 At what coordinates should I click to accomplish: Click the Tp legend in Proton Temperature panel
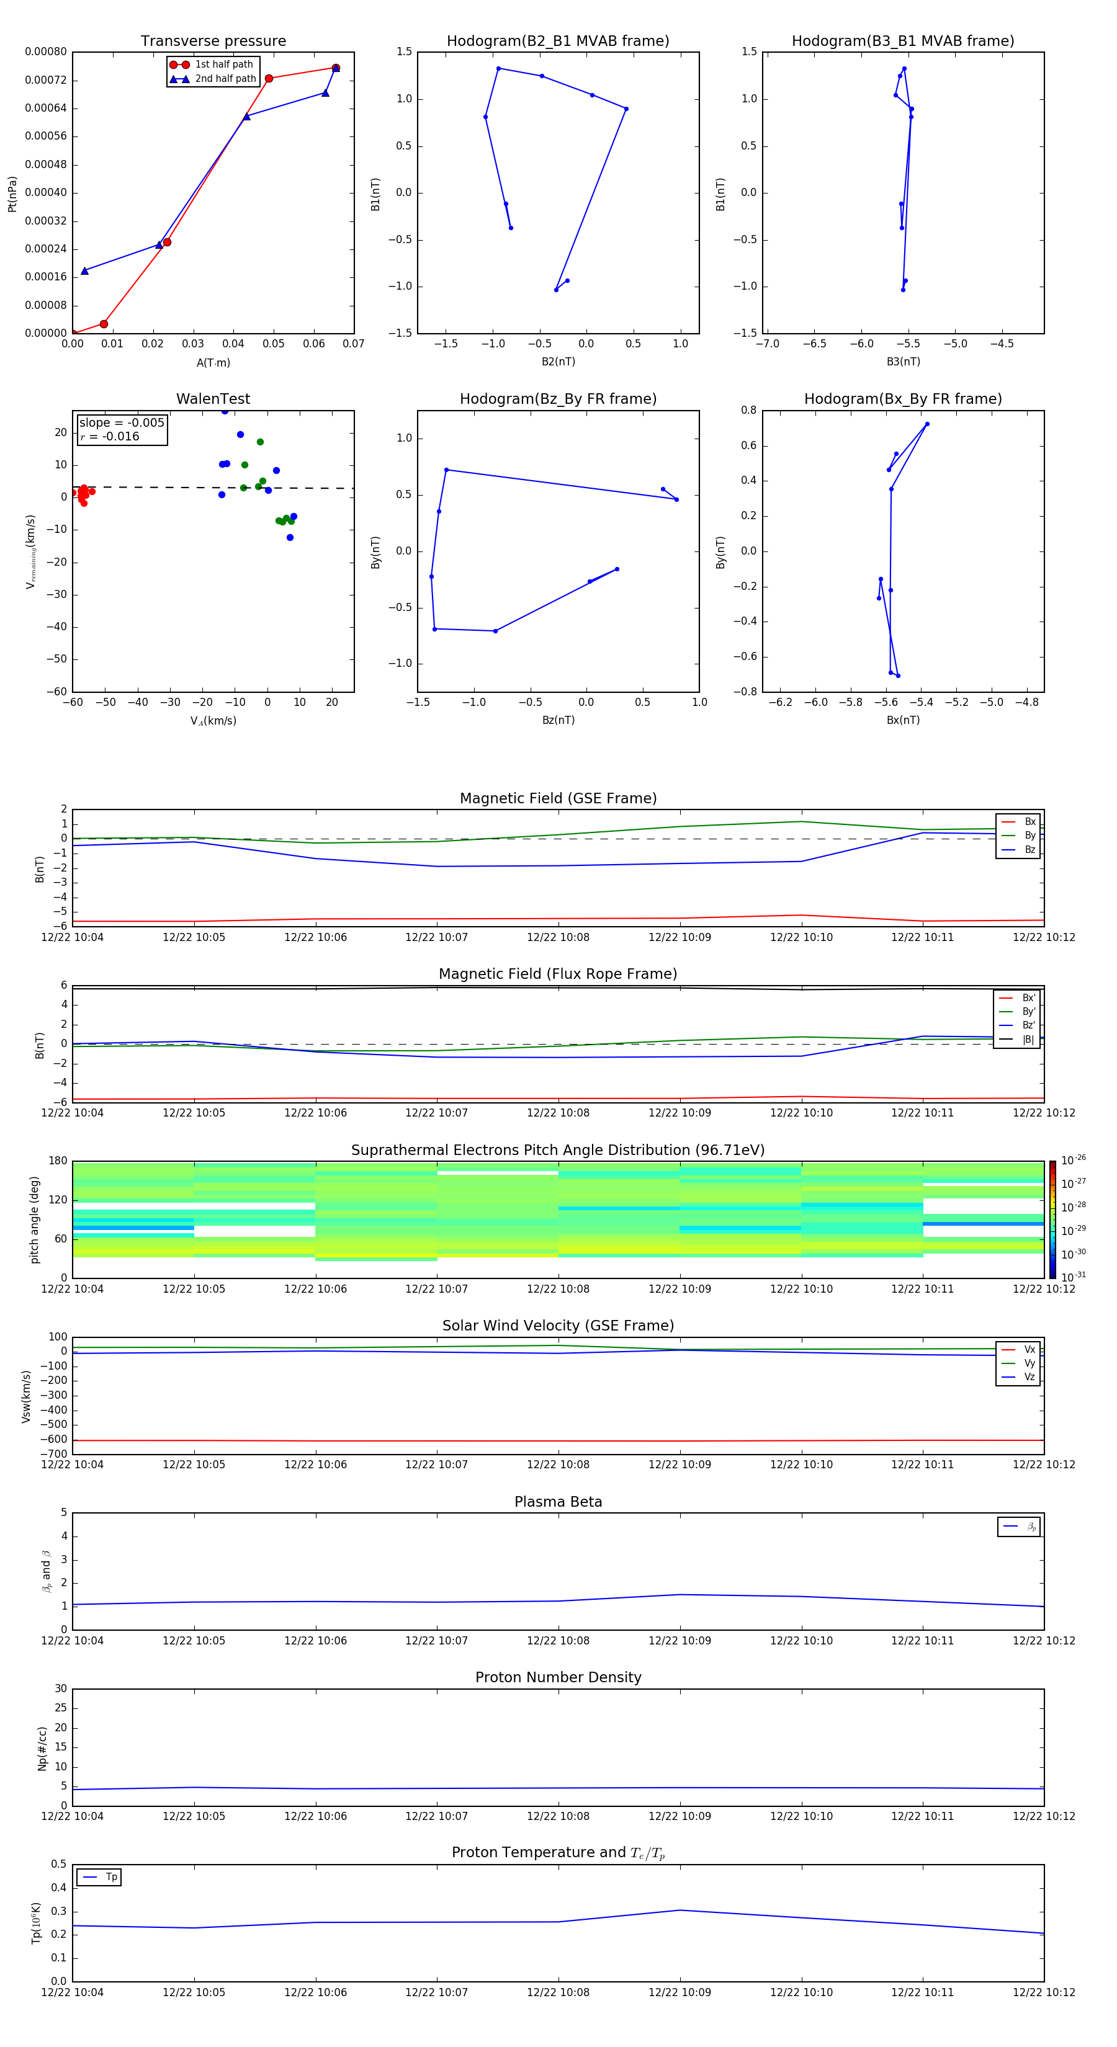click(x=99, y=1877)
